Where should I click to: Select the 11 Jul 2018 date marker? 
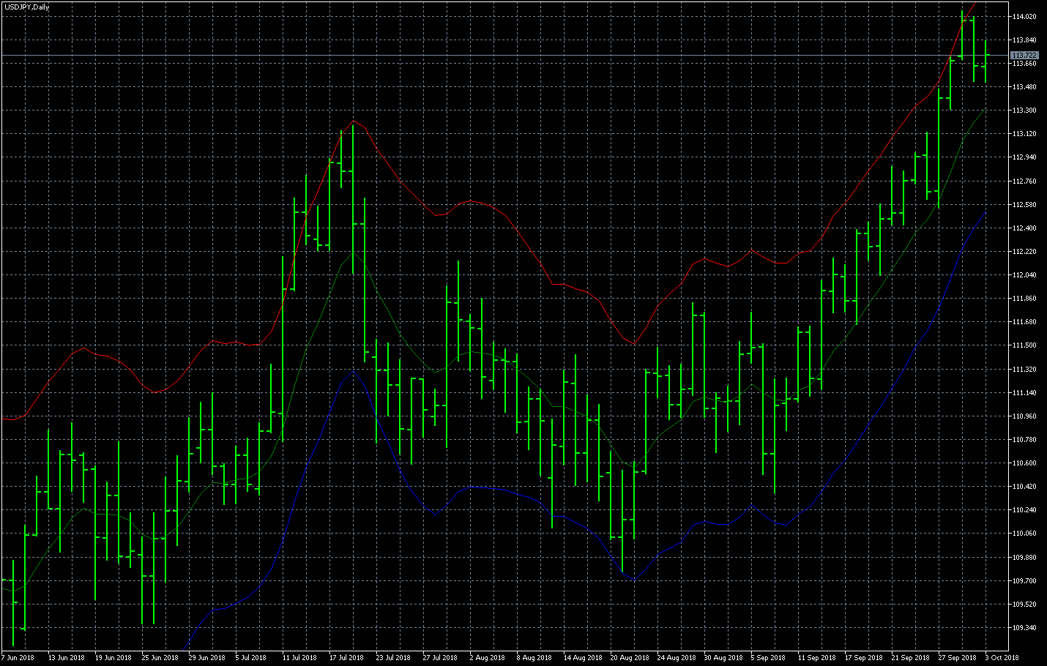[299, 657]
